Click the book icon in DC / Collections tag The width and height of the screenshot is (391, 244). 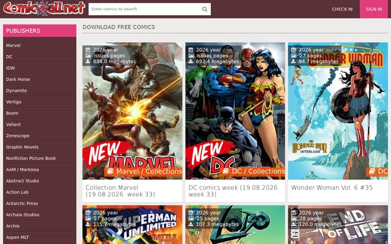[225, 171]
